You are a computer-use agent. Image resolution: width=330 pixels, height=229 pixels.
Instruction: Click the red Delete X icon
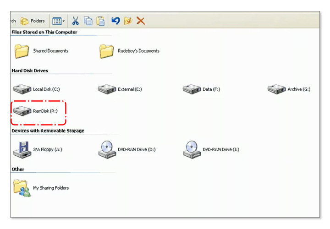click(141, 21)
